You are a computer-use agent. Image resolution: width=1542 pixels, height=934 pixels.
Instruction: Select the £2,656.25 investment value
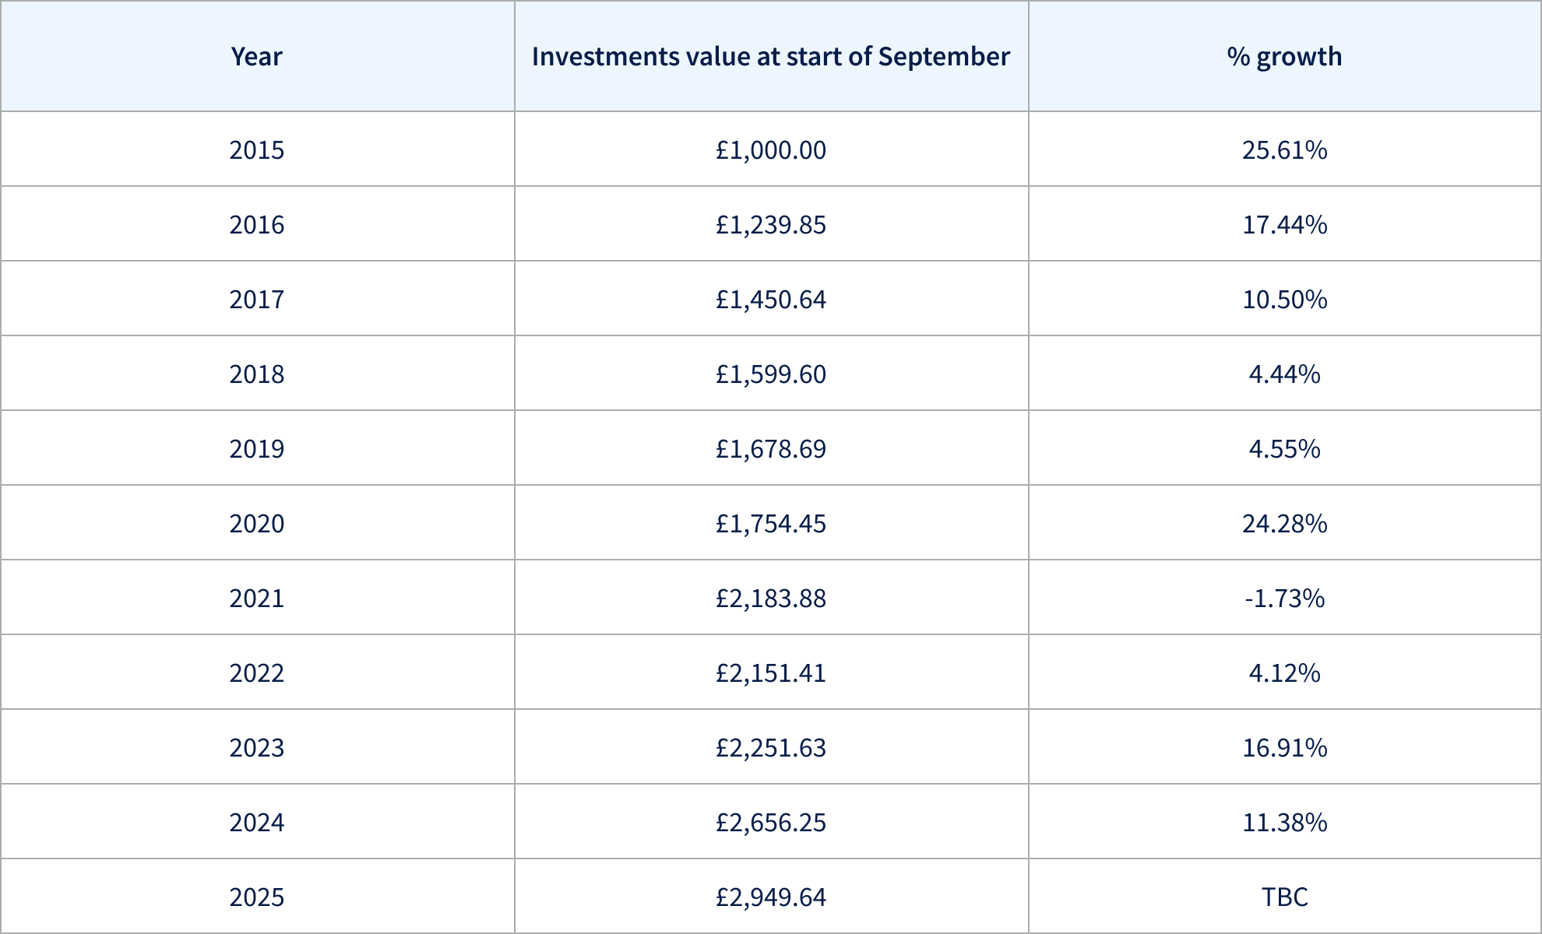pos(771,822)
